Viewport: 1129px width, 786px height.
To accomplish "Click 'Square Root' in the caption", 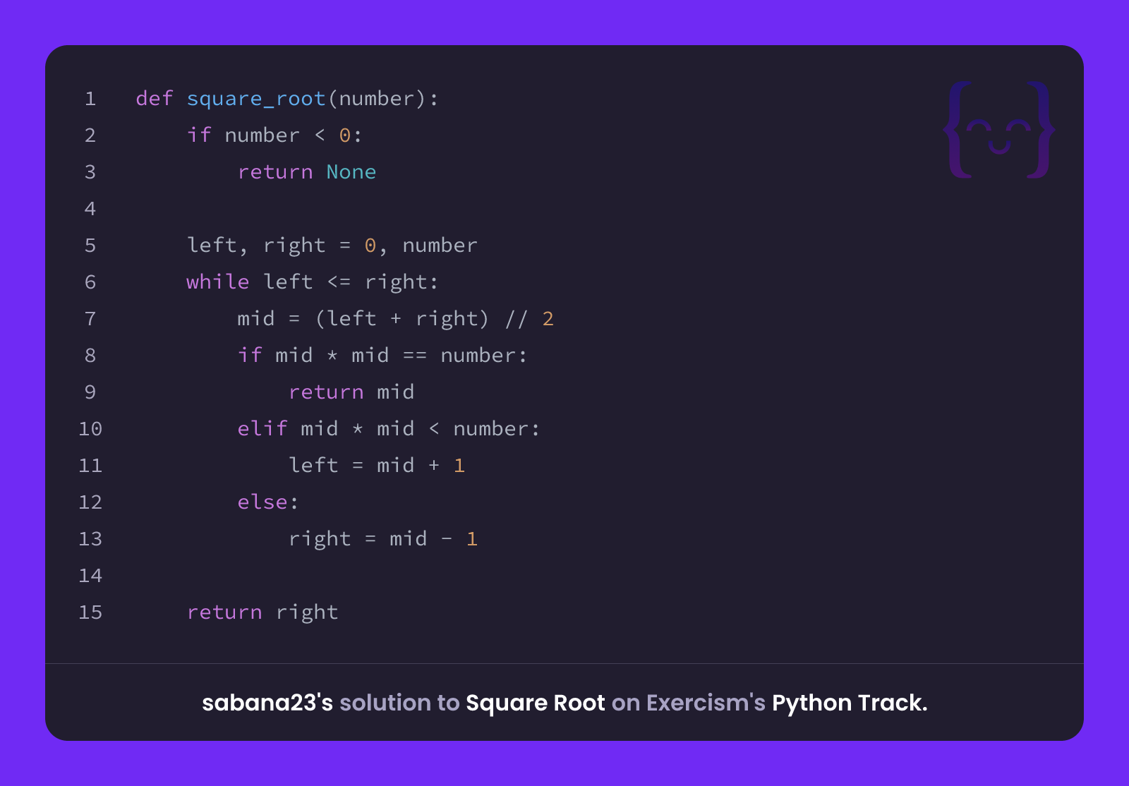I will [536, 703].
